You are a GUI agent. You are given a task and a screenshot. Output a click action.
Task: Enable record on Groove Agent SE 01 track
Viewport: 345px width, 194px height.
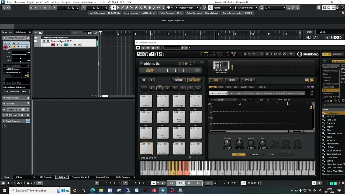pyautogui.click(x=53, y=45)
